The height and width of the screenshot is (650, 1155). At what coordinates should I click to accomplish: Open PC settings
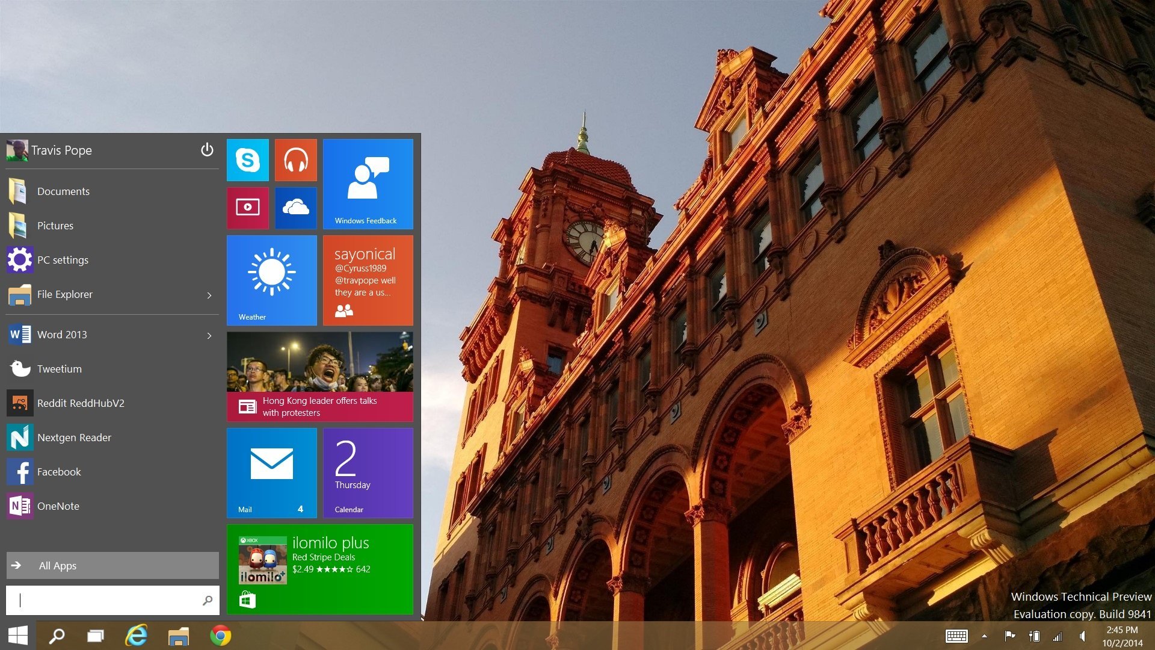point(112,260)
